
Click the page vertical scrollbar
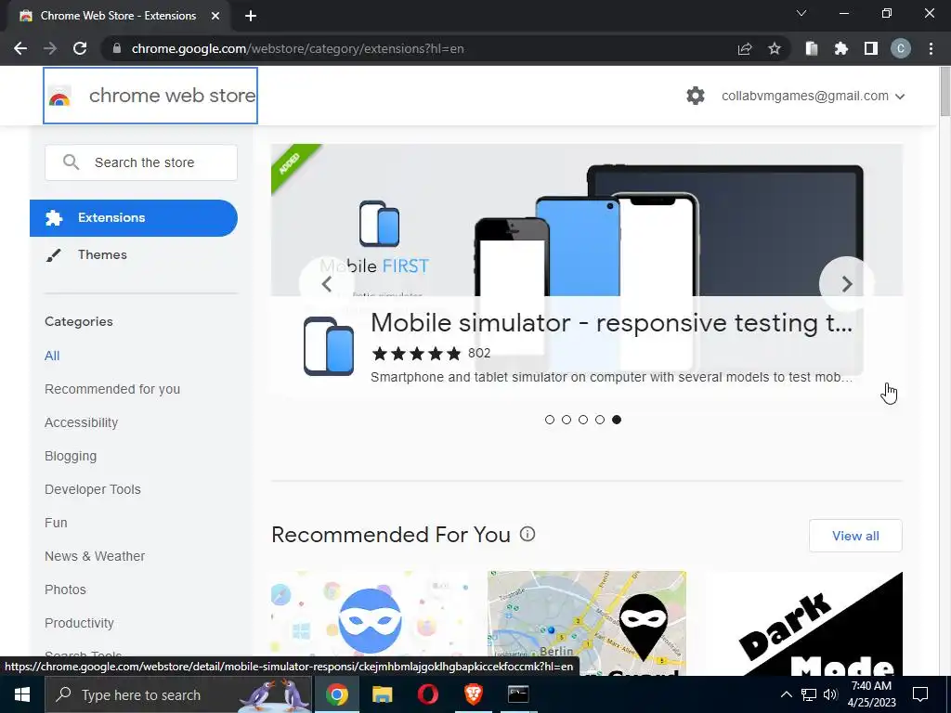(944, 91)
